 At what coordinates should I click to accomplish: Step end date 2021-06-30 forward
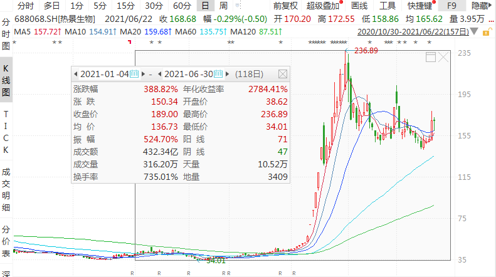click(x=227, y=74)
